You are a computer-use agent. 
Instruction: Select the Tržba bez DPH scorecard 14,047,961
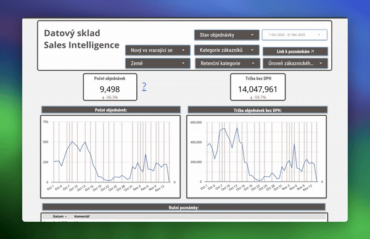pyautogui.click(x=258, y=87)
